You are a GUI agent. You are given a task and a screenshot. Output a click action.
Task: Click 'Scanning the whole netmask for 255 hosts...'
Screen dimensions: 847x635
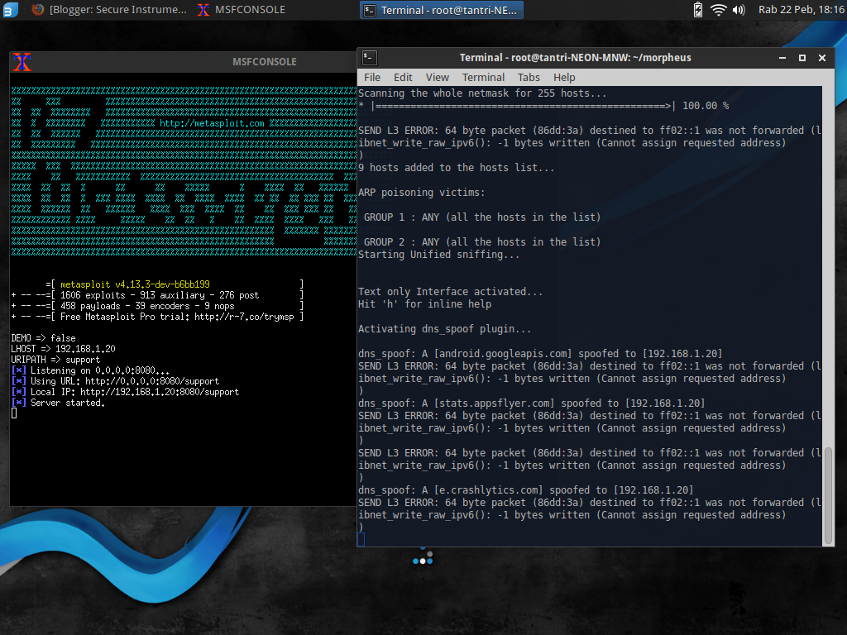click(482, 93)
